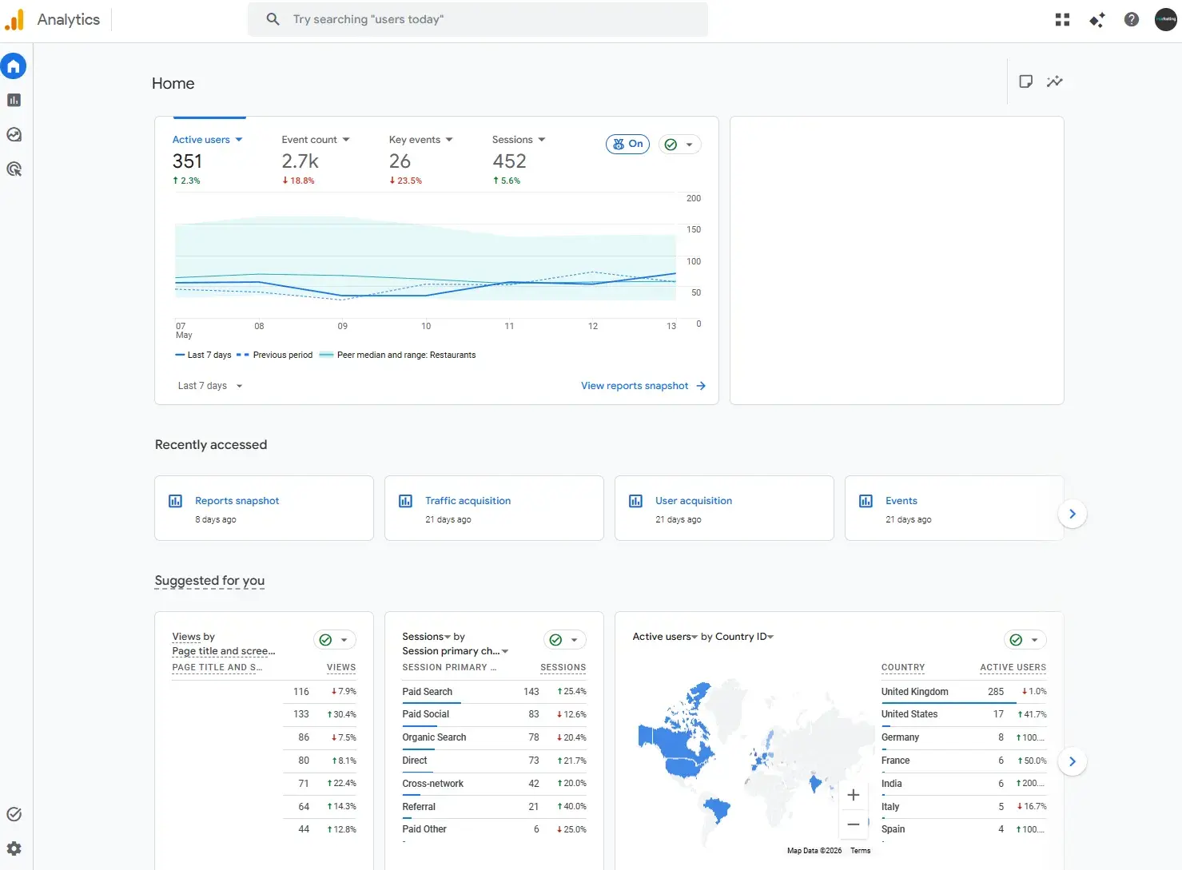The image size is (1182, 870).
Task: Open the Reports icon in the left sidebar
Action: pyautogui.click(x=14, y=100)
